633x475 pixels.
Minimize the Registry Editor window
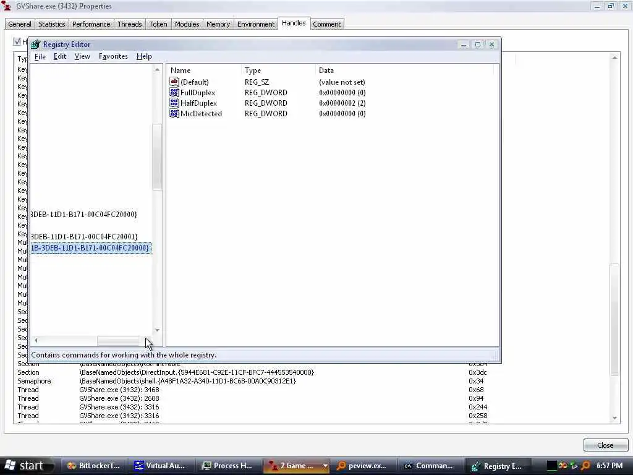(x=464, y=45)
